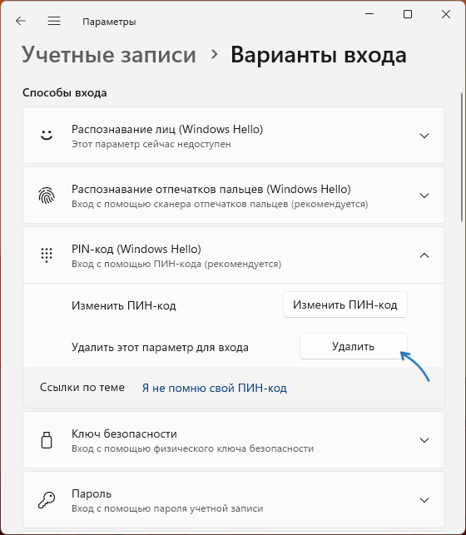Navigate to Учетные записи breadcrumb
Screen dimensions: 466x535
(x=109, y=55)
